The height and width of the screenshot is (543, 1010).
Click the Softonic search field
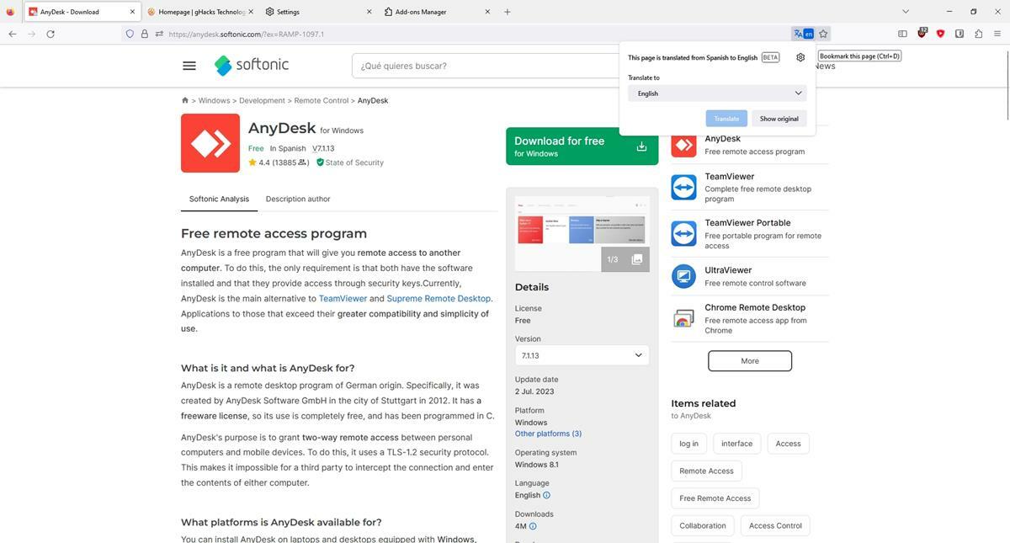(x=485, y=66)
